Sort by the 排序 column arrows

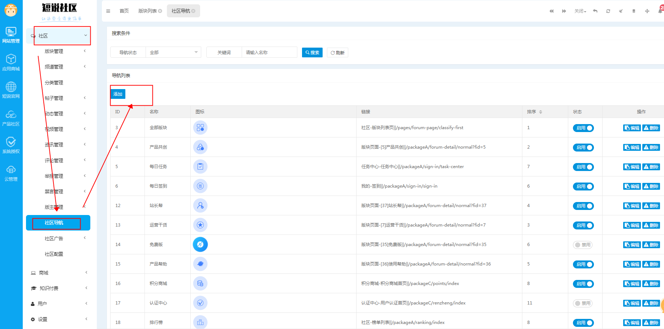(x=540, y=112)
